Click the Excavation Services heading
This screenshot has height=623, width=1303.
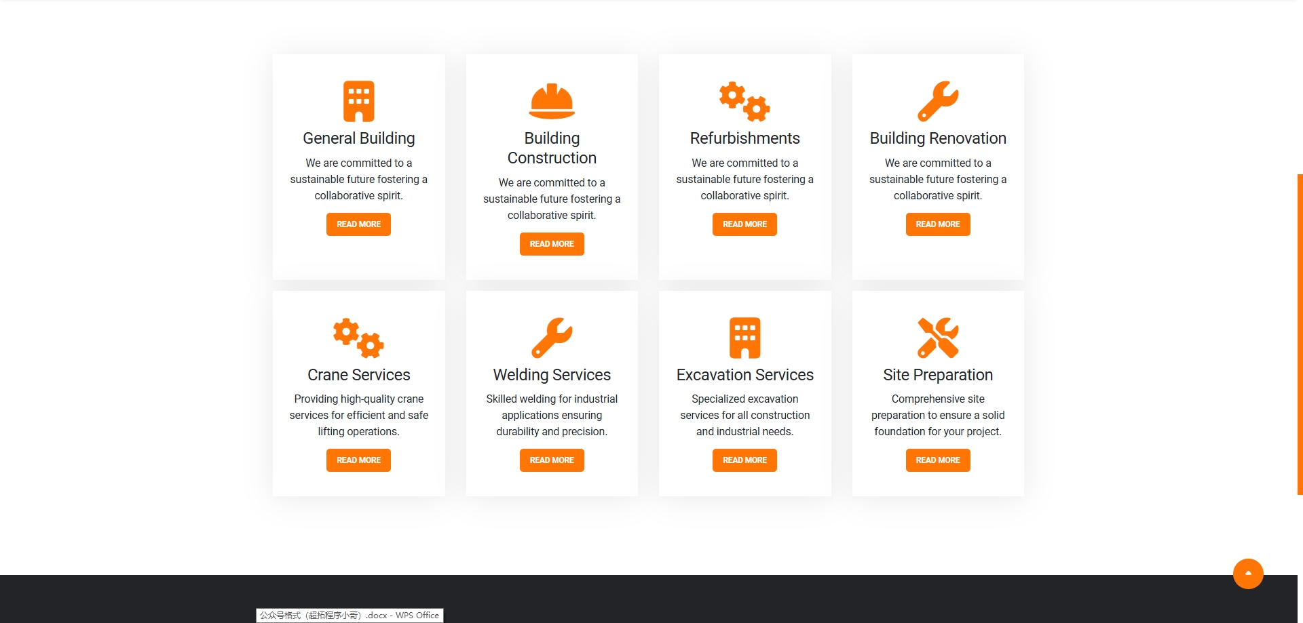tap(744, 375)
